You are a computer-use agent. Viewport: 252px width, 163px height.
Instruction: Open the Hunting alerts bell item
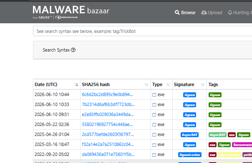pos(239,12)
